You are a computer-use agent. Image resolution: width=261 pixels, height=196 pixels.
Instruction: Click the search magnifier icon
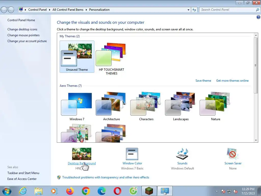pos(257,10)
